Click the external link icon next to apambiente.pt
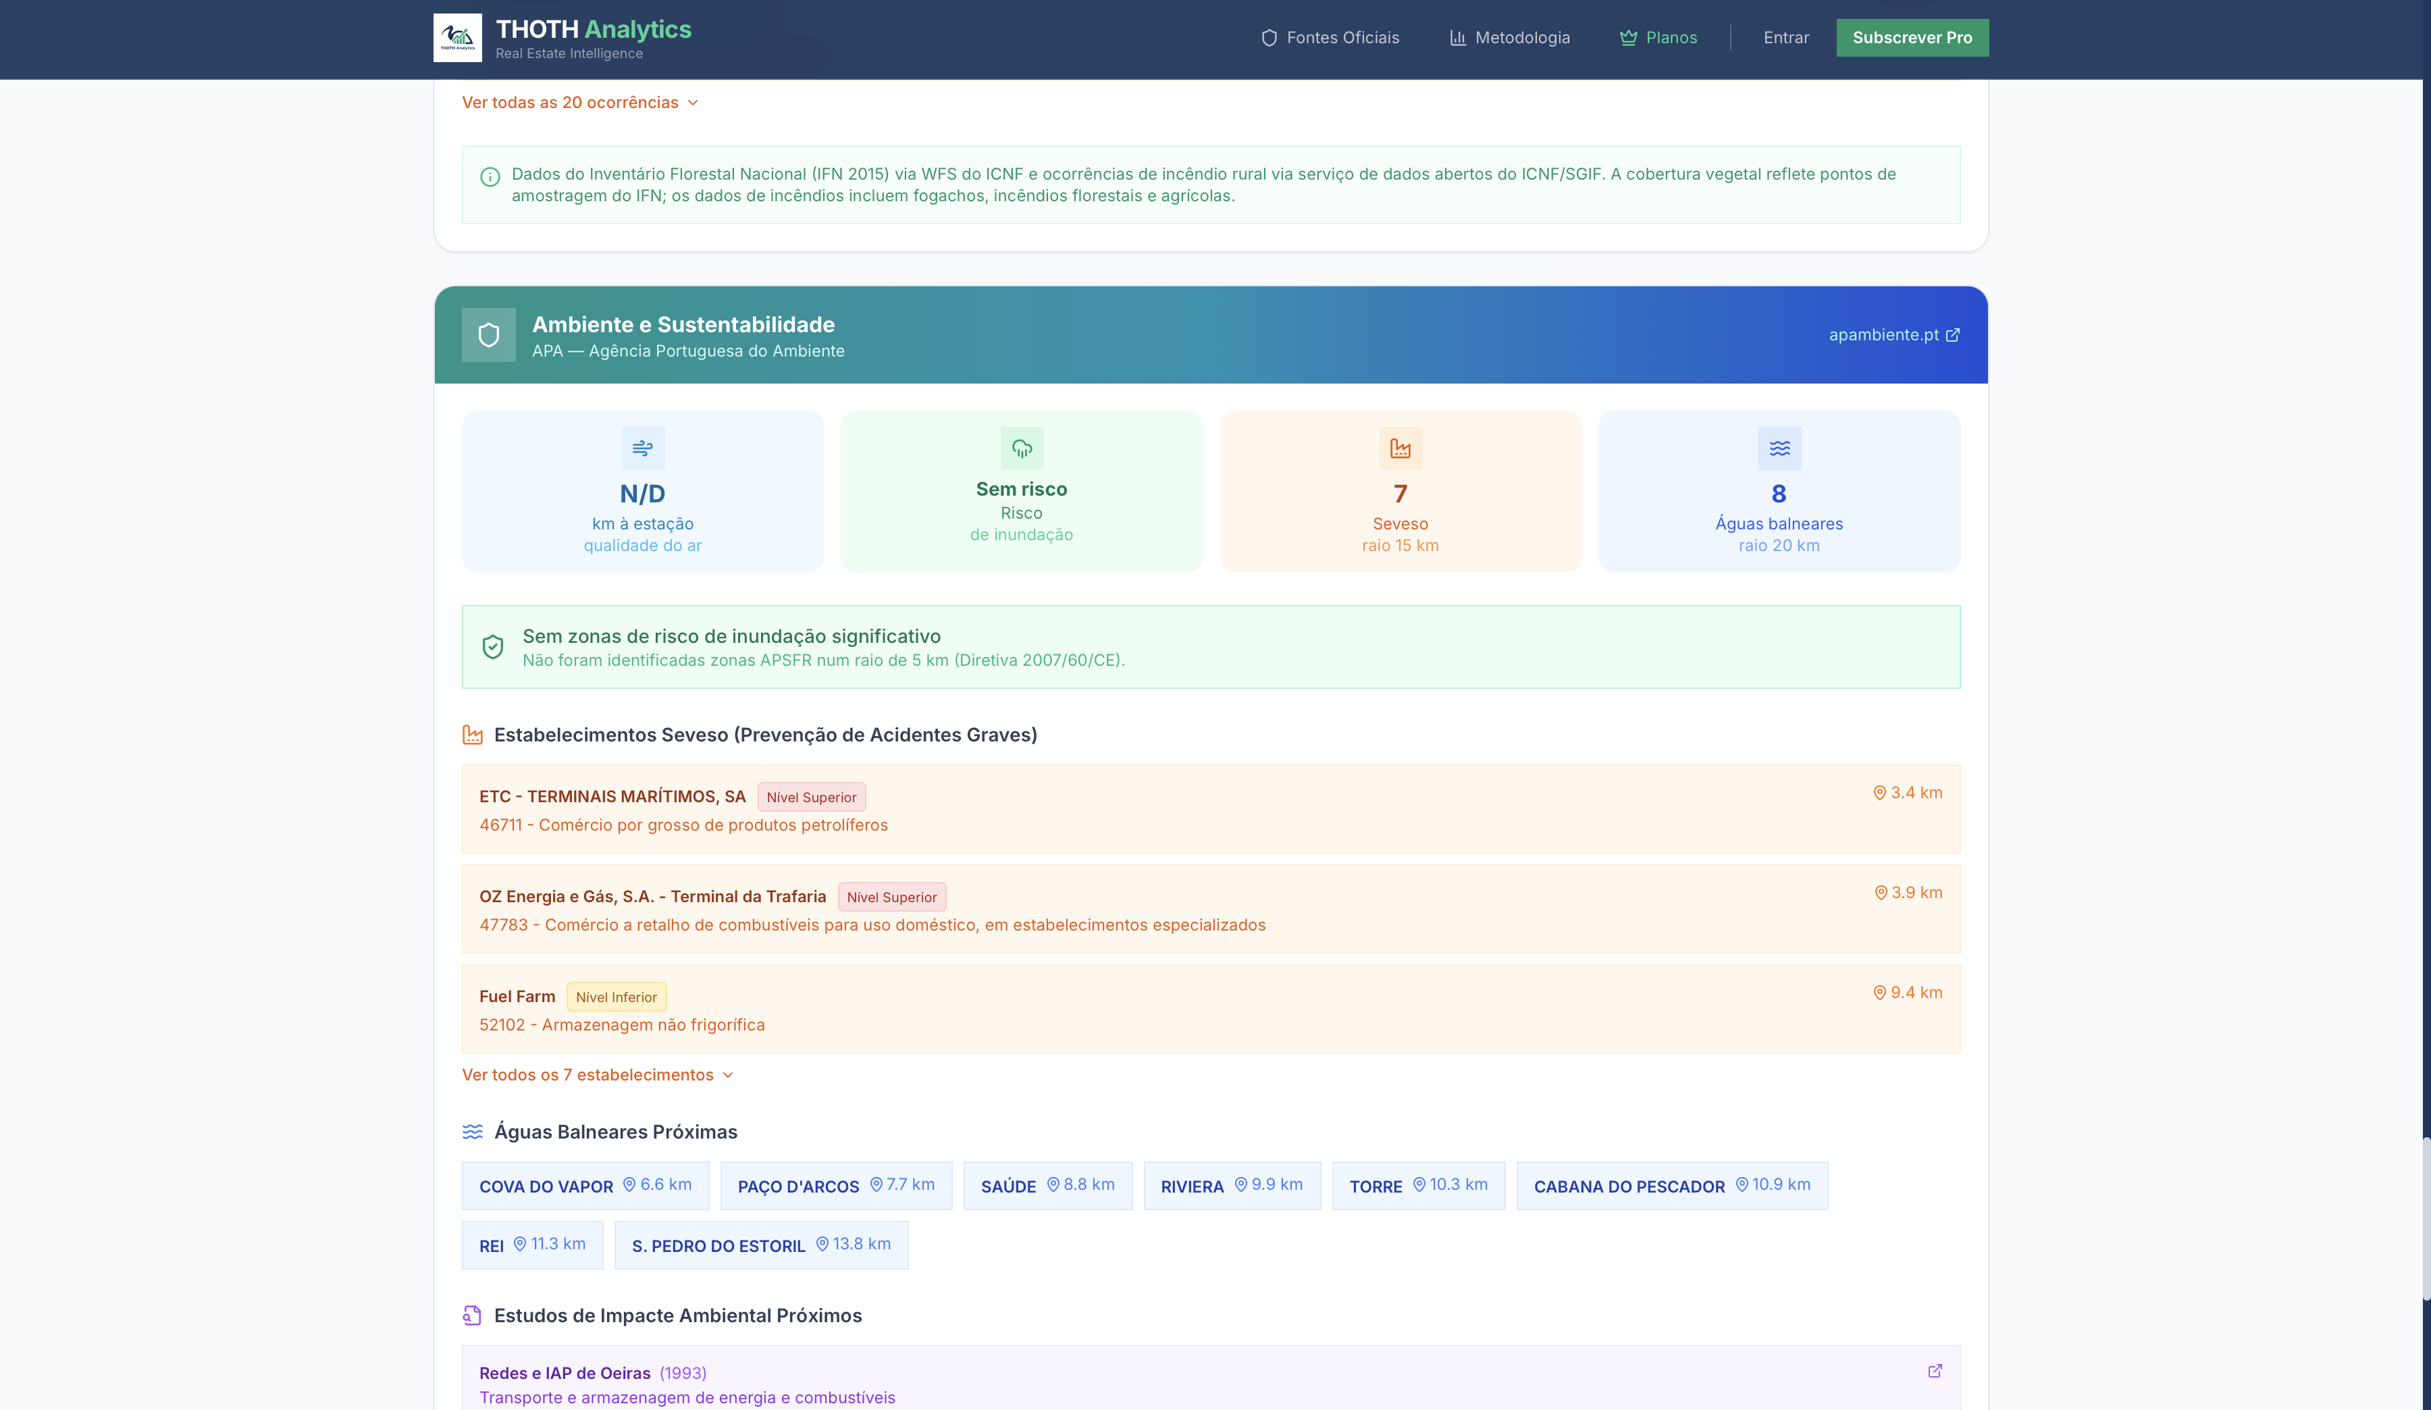This screenshot has height=1410, width=2431. [x=1952, y=335]
